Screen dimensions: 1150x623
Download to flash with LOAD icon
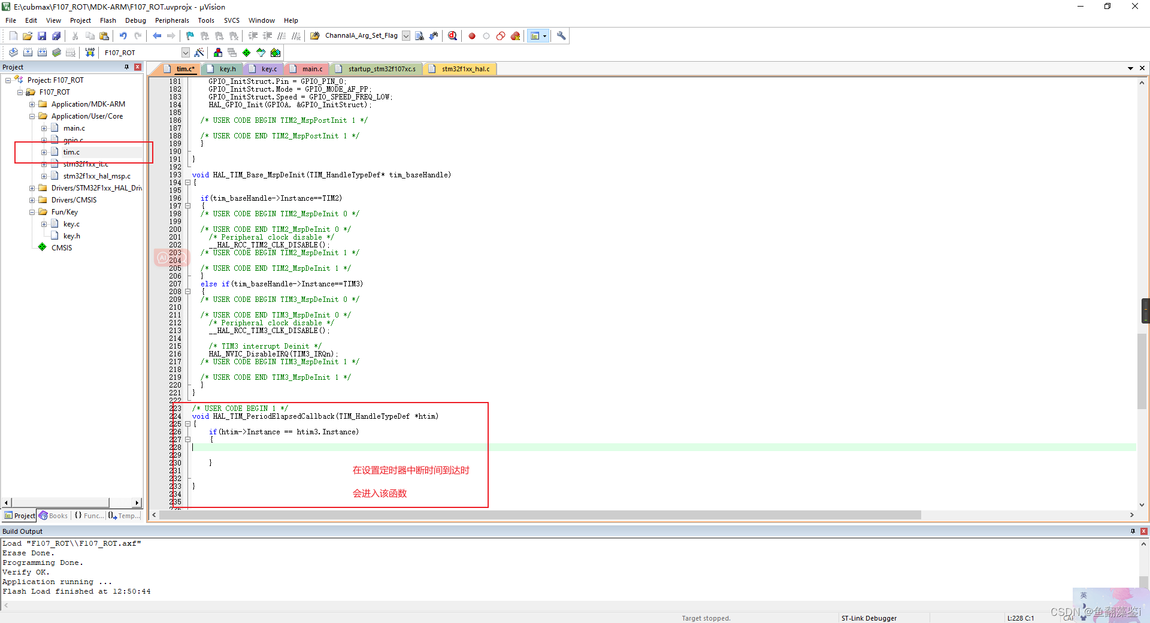[90, 53]
